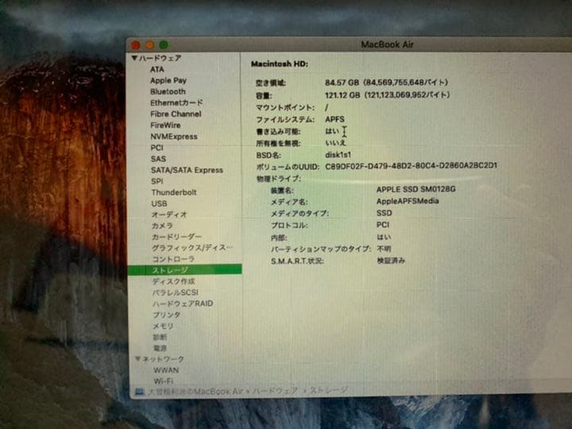Viewport: 572px width, 429px height.
Task: Show PCI hardware details
Action: click(157, 148)
